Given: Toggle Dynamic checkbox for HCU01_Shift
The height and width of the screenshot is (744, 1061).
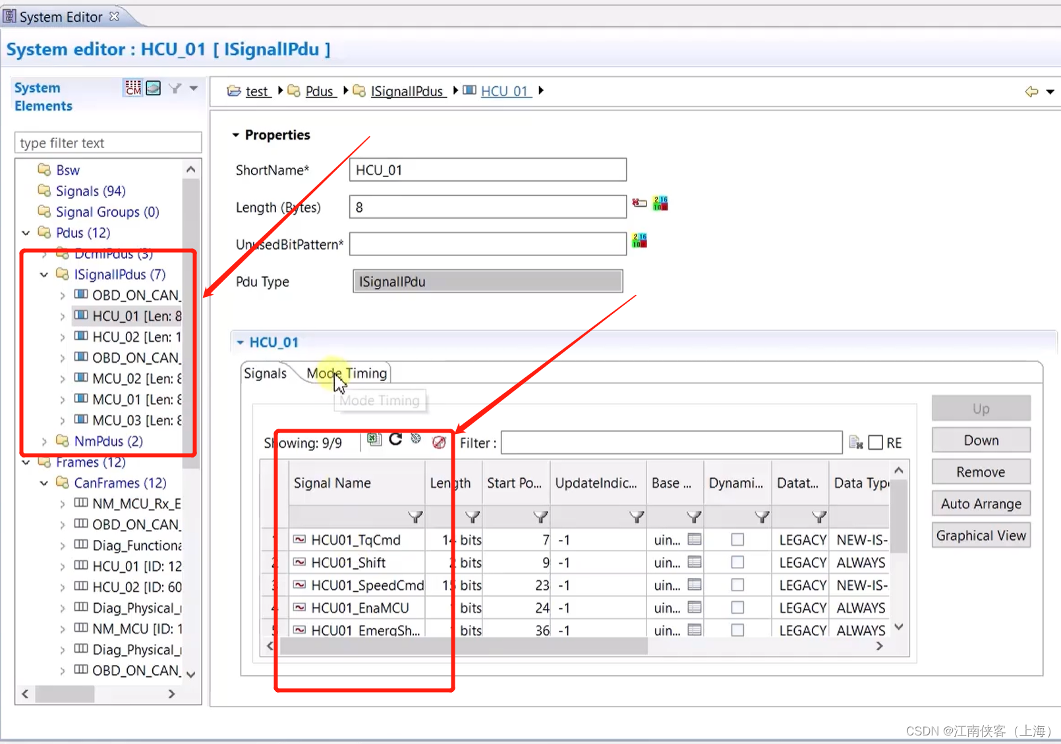Looking at the screenshot, I should tap(737, 562).
